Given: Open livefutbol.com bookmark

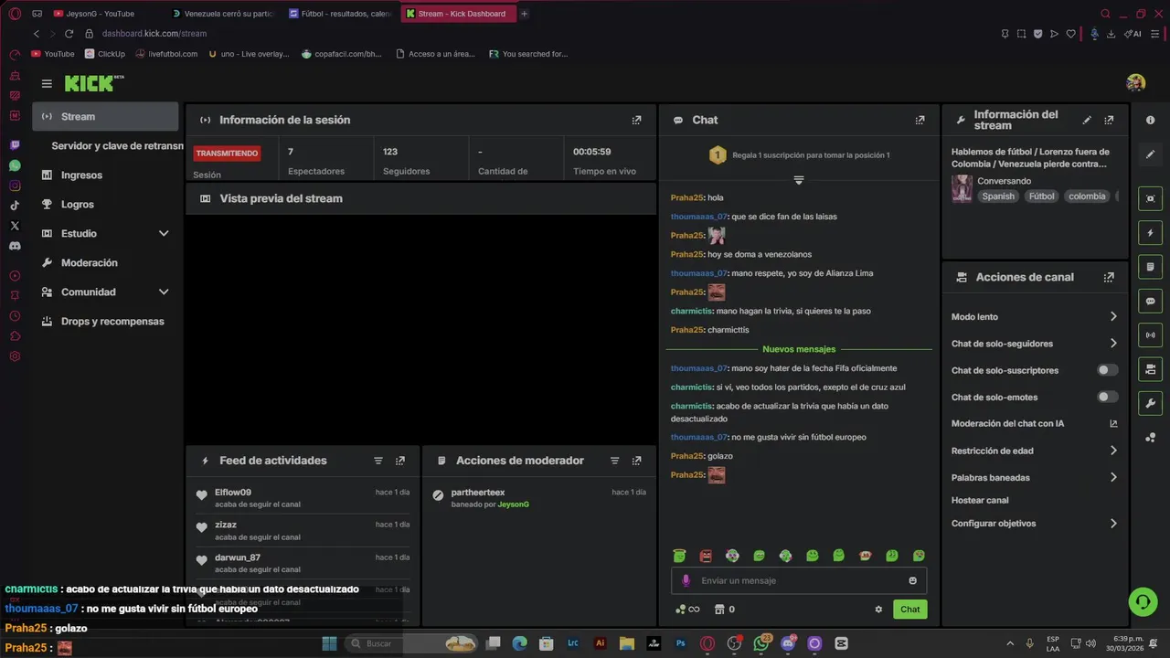Looking at the screenshot, I should (x=166, y=54).
